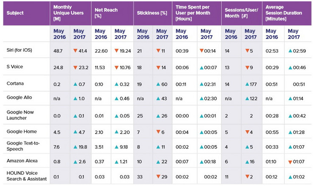Click the Siri (for iOS) row label
This screenshot has height=186, width=313.
click(x=20, y=50)
